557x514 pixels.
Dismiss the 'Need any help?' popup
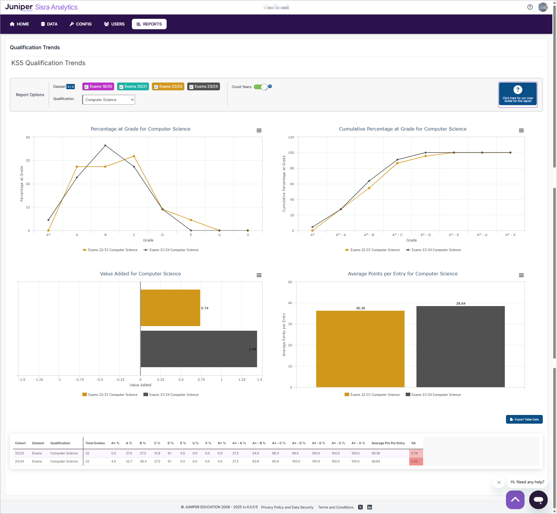(499, 482)
